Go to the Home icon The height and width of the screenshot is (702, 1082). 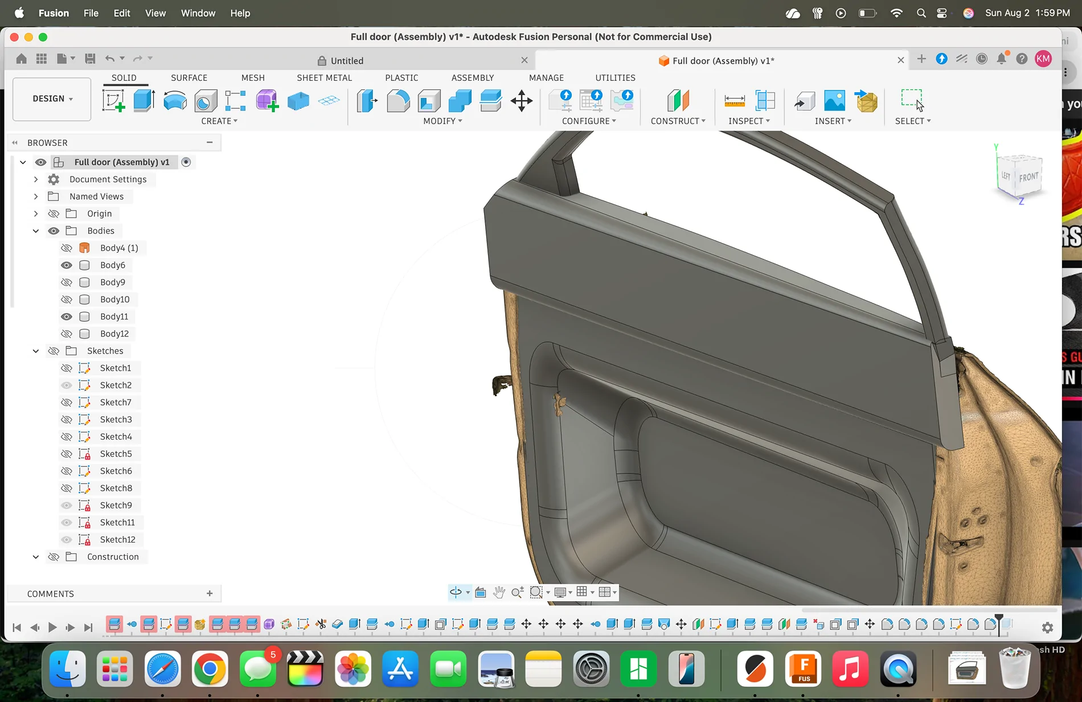(x=21, y=59)
